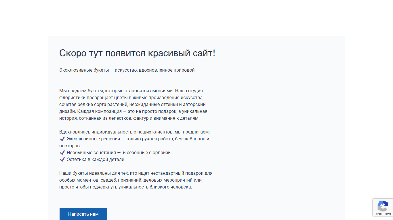
Task: Click checkmark icon beside 'Необычные сочетания'
Action: pyautogui.click(x=62, y=153)
